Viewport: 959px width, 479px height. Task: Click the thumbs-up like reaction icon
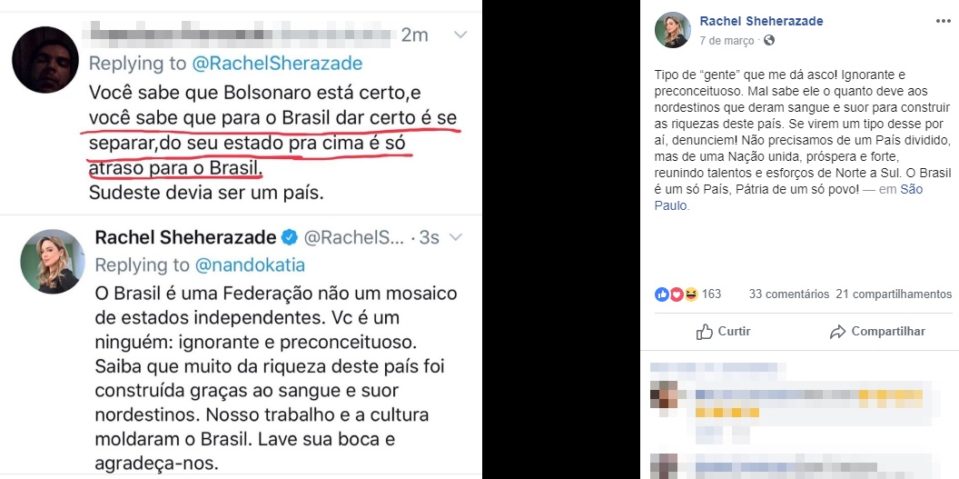click(x=662, y=294)
